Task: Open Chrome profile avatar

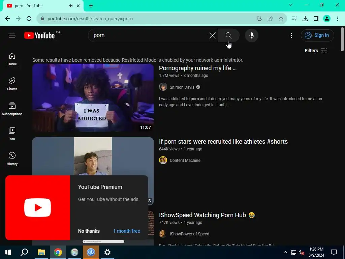Action: [x=327, y=19]
